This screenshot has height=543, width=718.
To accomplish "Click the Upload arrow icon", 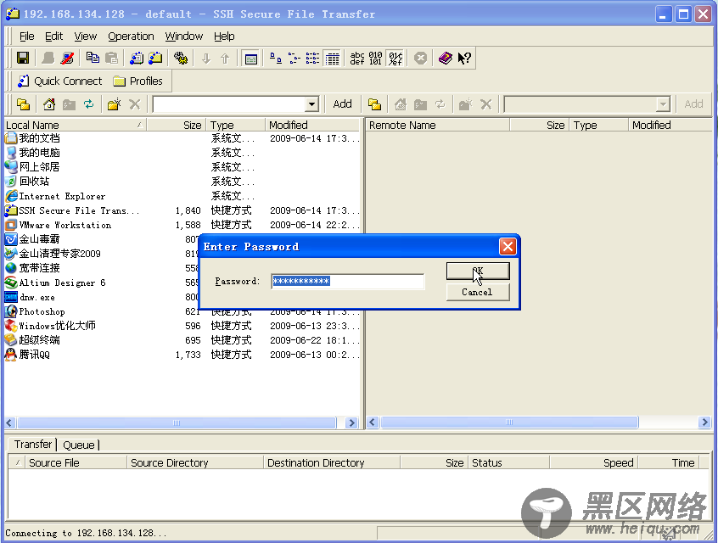I will click(x=225, y=59).
